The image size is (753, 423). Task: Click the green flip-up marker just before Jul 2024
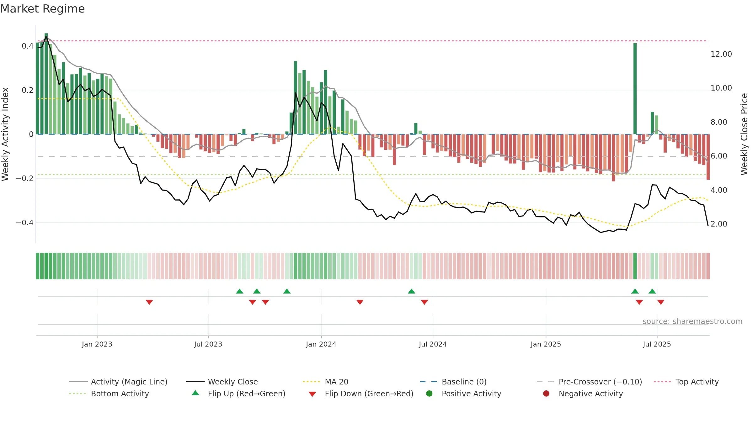[x=412, y=291]
